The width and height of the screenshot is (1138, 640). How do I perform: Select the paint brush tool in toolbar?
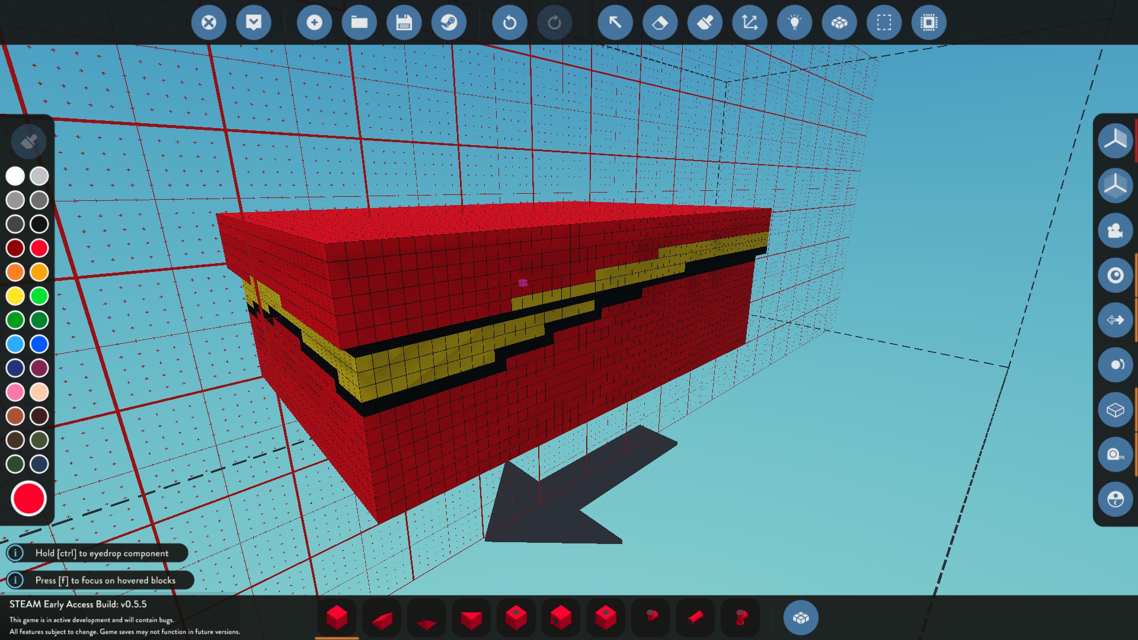pos(705,23)
